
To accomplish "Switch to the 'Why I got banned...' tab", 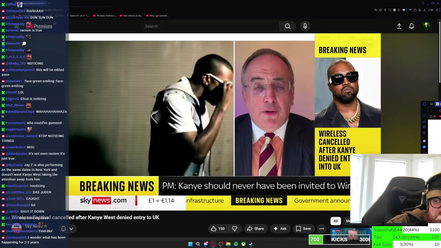I will [157, 15].
